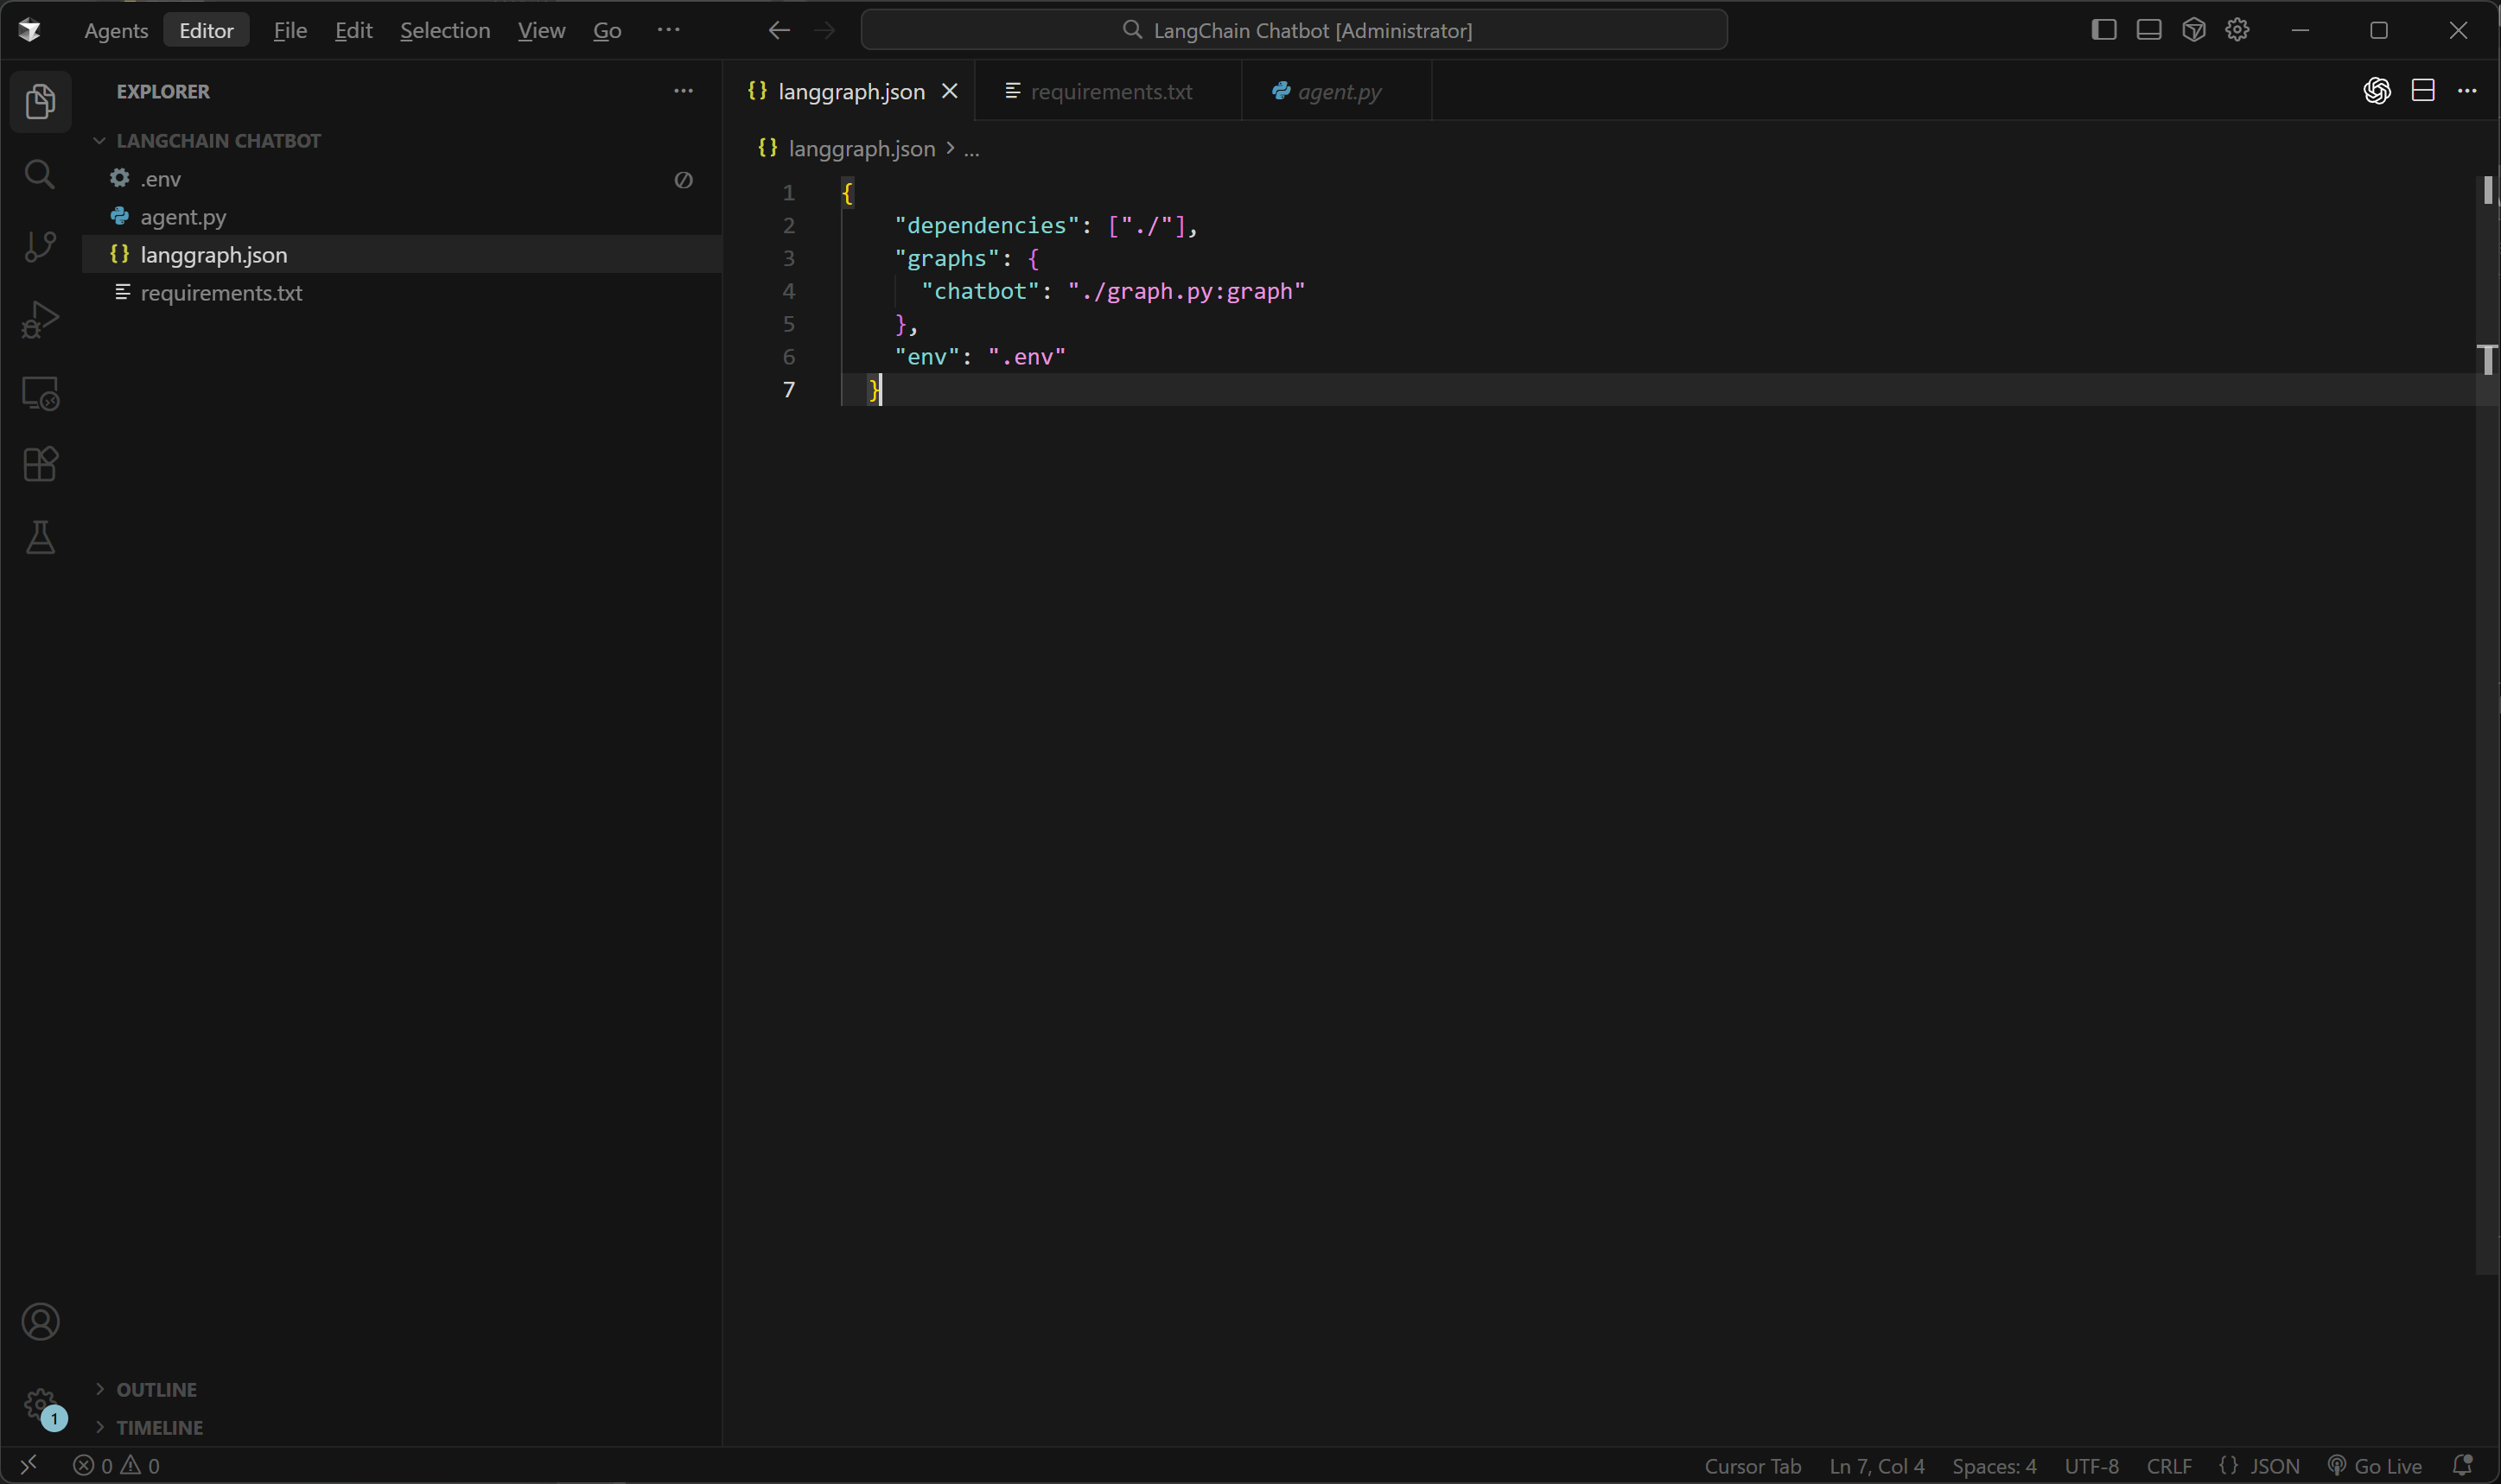Close the langgraph.json tab
The width and height of the screenshot is (2501, 1484).
[950, 91]
